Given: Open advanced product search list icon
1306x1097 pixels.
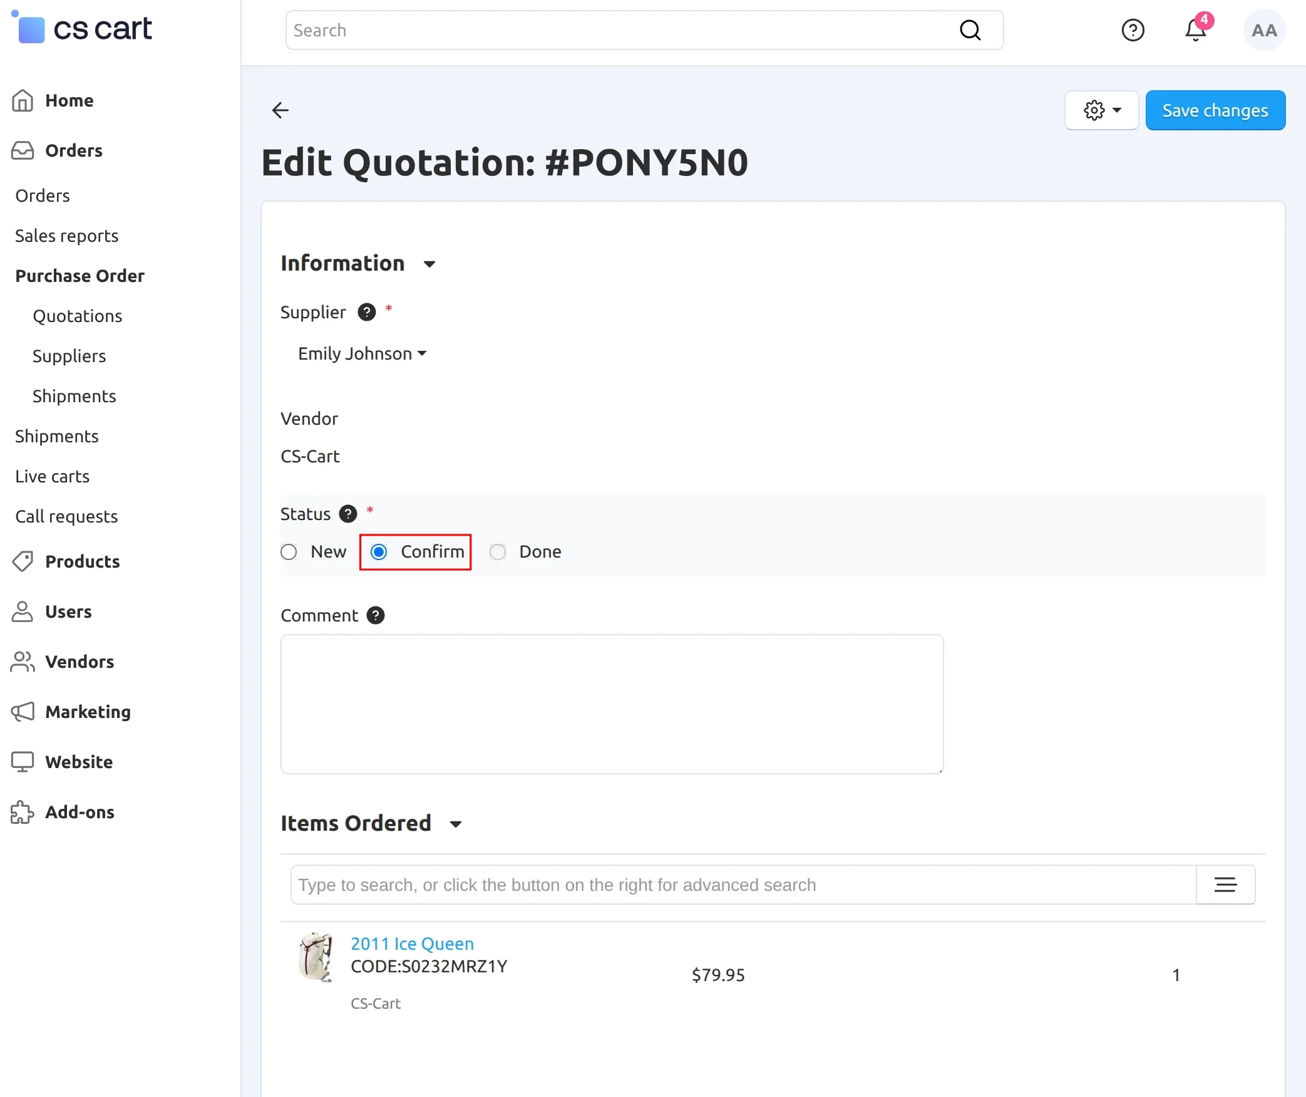Looking at the screenshot, I should [x=1225, y=885].
